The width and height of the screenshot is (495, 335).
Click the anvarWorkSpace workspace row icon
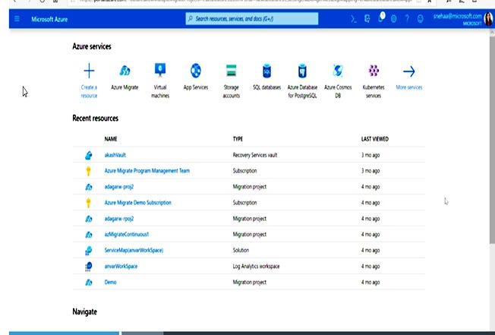pyautogui.click(x=88, y=267)
